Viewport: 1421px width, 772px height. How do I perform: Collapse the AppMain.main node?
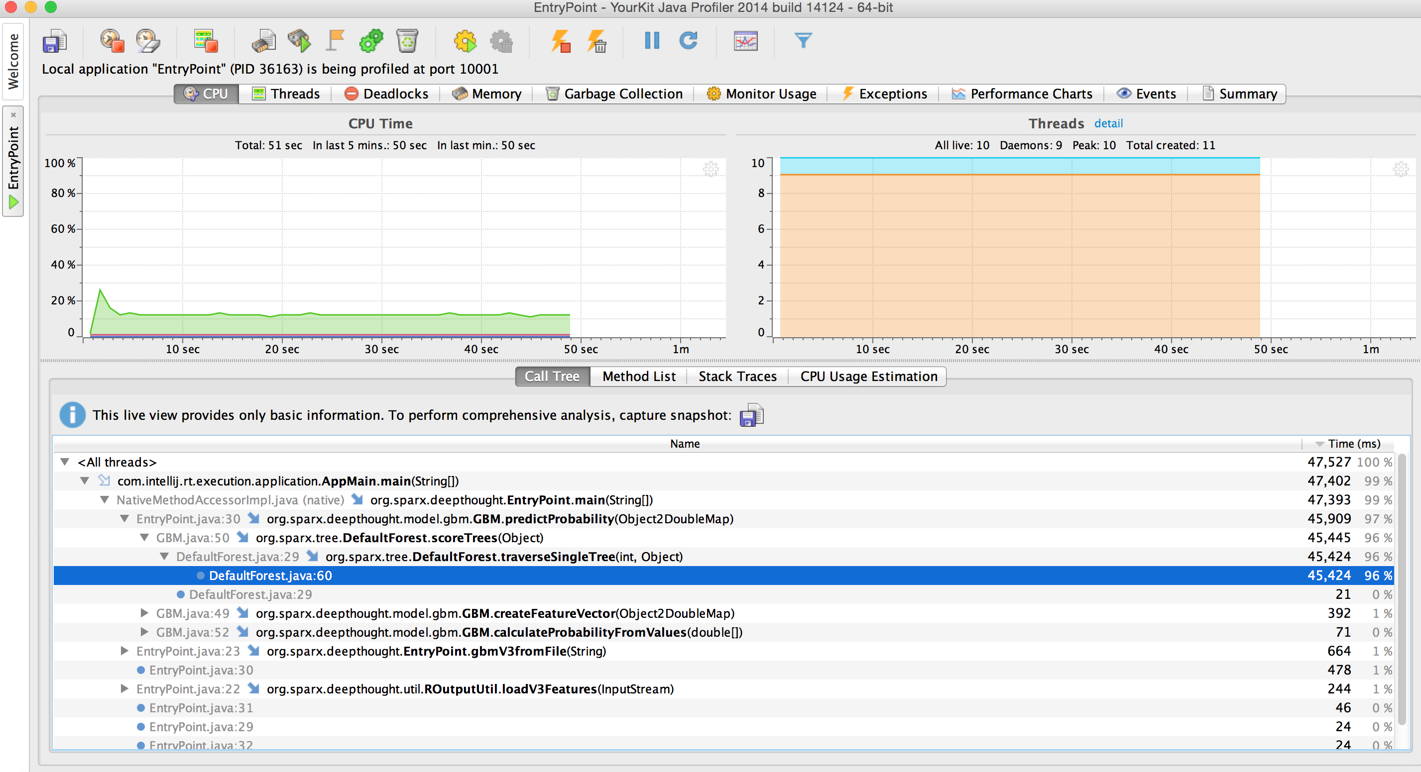click(x=85, y=481)
